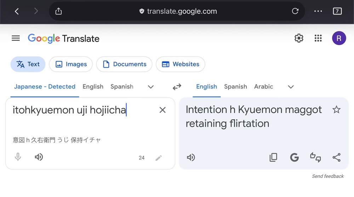Save translation with the star icon

click(336, 110)
